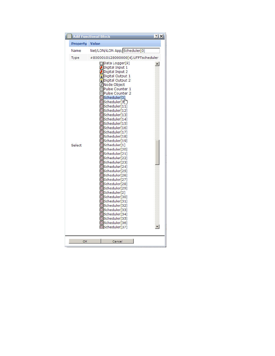Click the Scheduler[11] clock icon
This screenshot has height=356, width=275.
click(101, 106)
